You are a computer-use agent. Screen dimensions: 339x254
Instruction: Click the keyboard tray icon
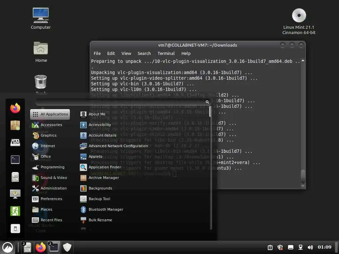point(291,247)
